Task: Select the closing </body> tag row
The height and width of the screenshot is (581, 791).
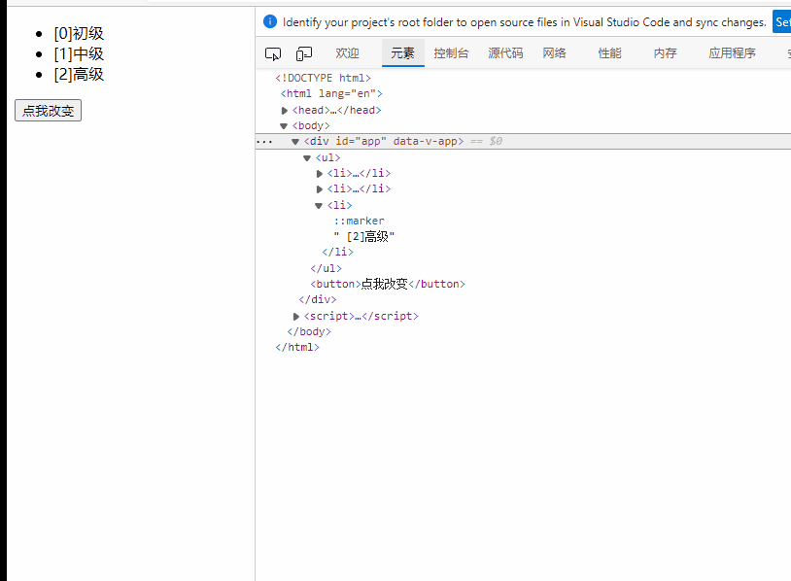Action: tap(309, 331)
